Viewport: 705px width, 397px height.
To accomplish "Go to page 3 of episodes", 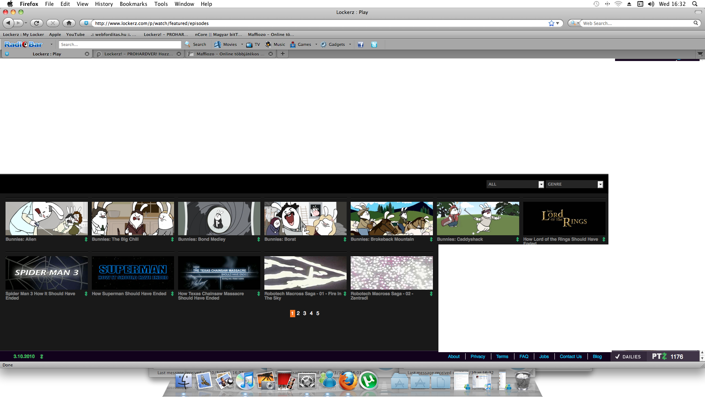I will tap(304, 314).
